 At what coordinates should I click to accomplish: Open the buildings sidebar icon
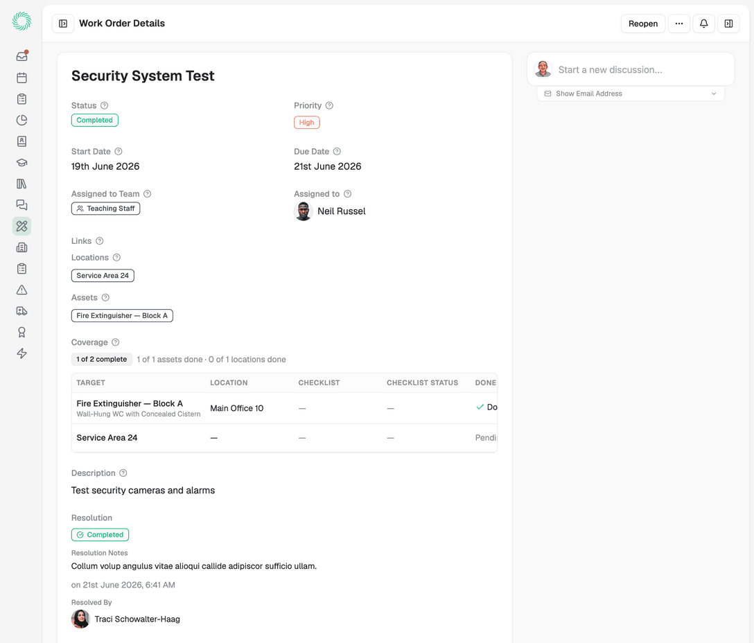[21, 247]
